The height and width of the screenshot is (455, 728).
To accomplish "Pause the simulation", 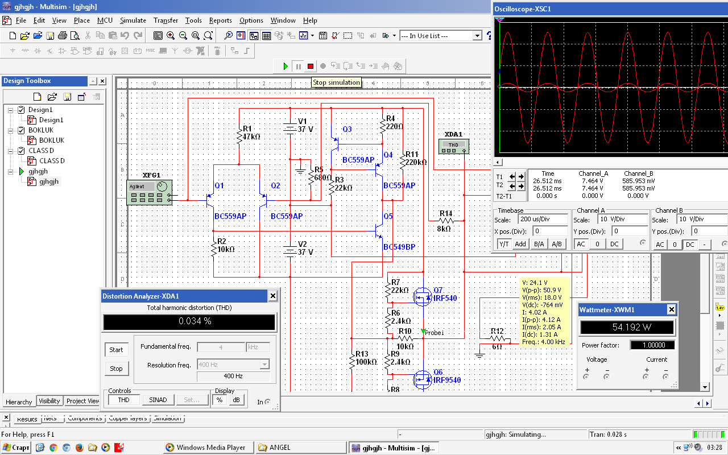I will point(298,66).
